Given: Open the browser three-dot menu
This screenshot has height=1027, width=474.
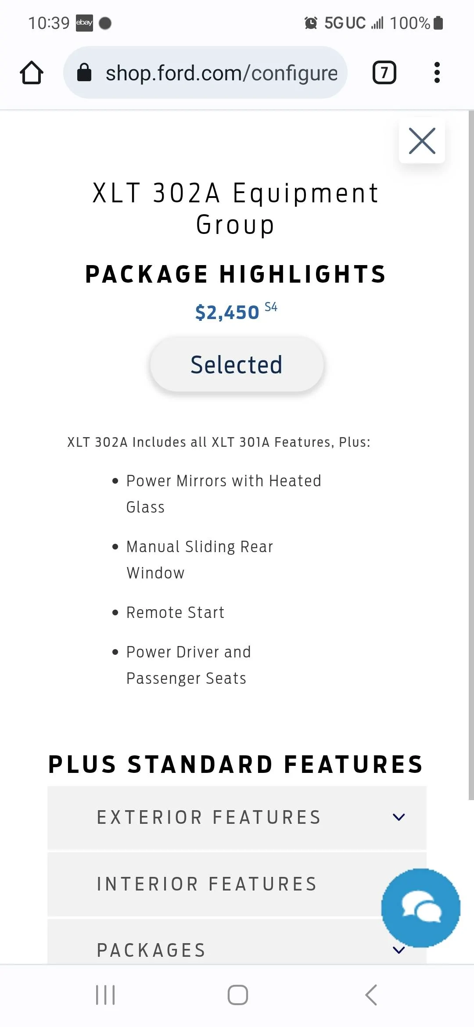Looking at the screenshot, I should point(437,72).
